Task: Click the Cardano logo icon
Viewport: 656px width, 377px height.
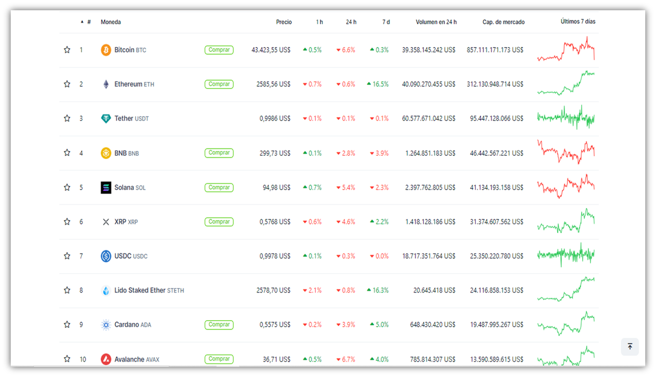Action: coord(106,325)
